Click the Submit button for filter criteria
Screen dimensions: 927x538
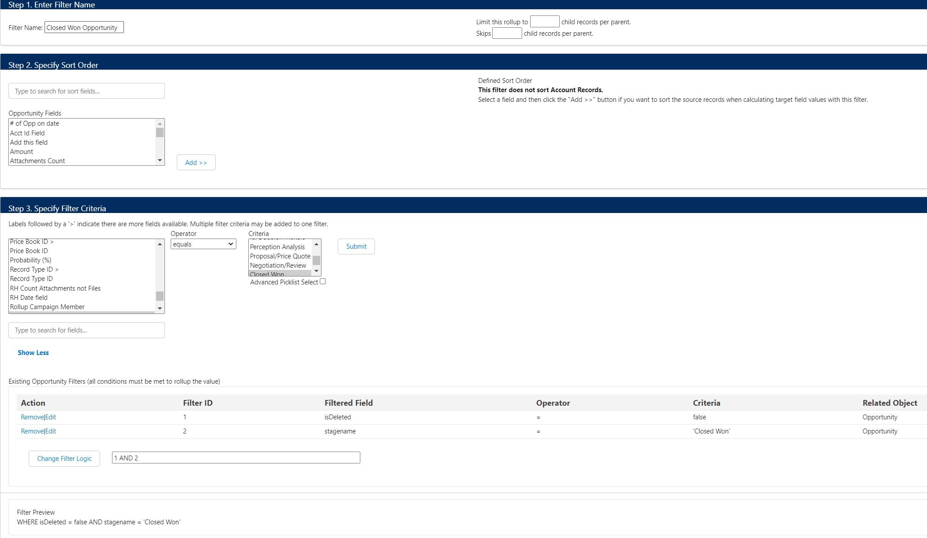click(x=356, y=246)
